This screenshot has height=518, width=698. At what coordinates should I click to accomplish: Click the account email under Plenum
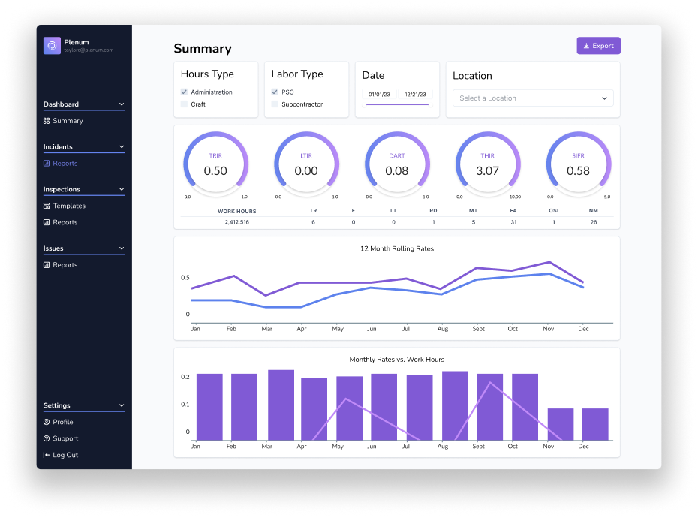tap(89, 50)
